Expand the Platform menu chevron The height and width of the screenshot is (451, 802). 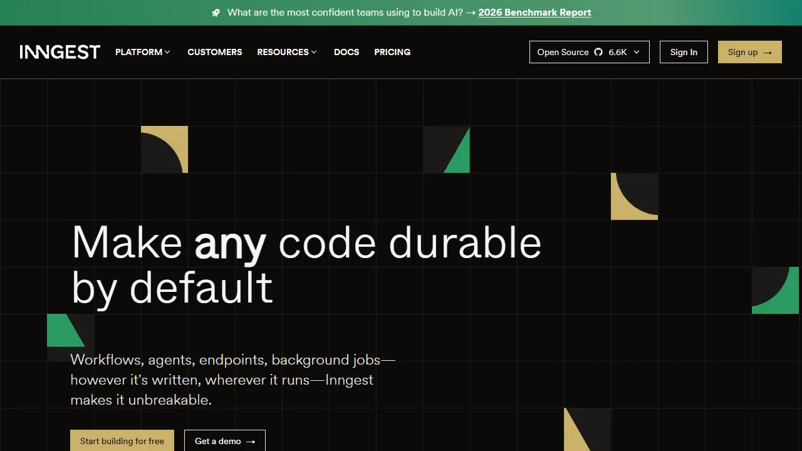[x=167, y=52]
